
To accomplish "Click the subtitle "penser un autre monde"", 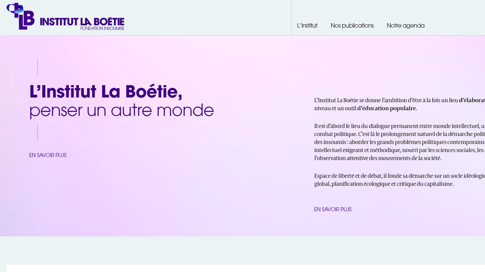I will point(121,110).
